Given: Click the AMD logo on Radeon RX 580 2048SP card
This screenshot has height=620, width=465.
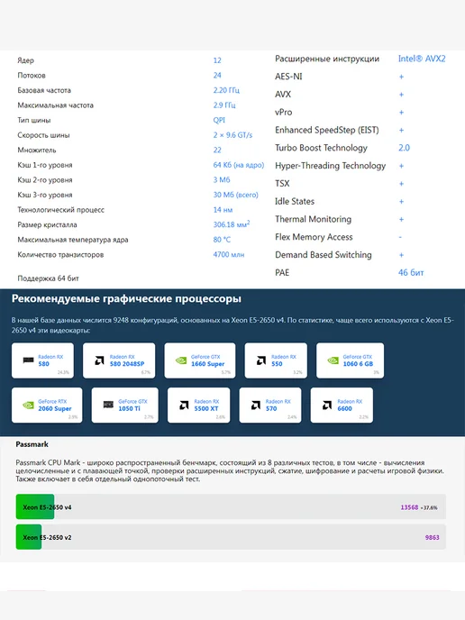Looking at the screenshot, I should [x=100, y=360].
